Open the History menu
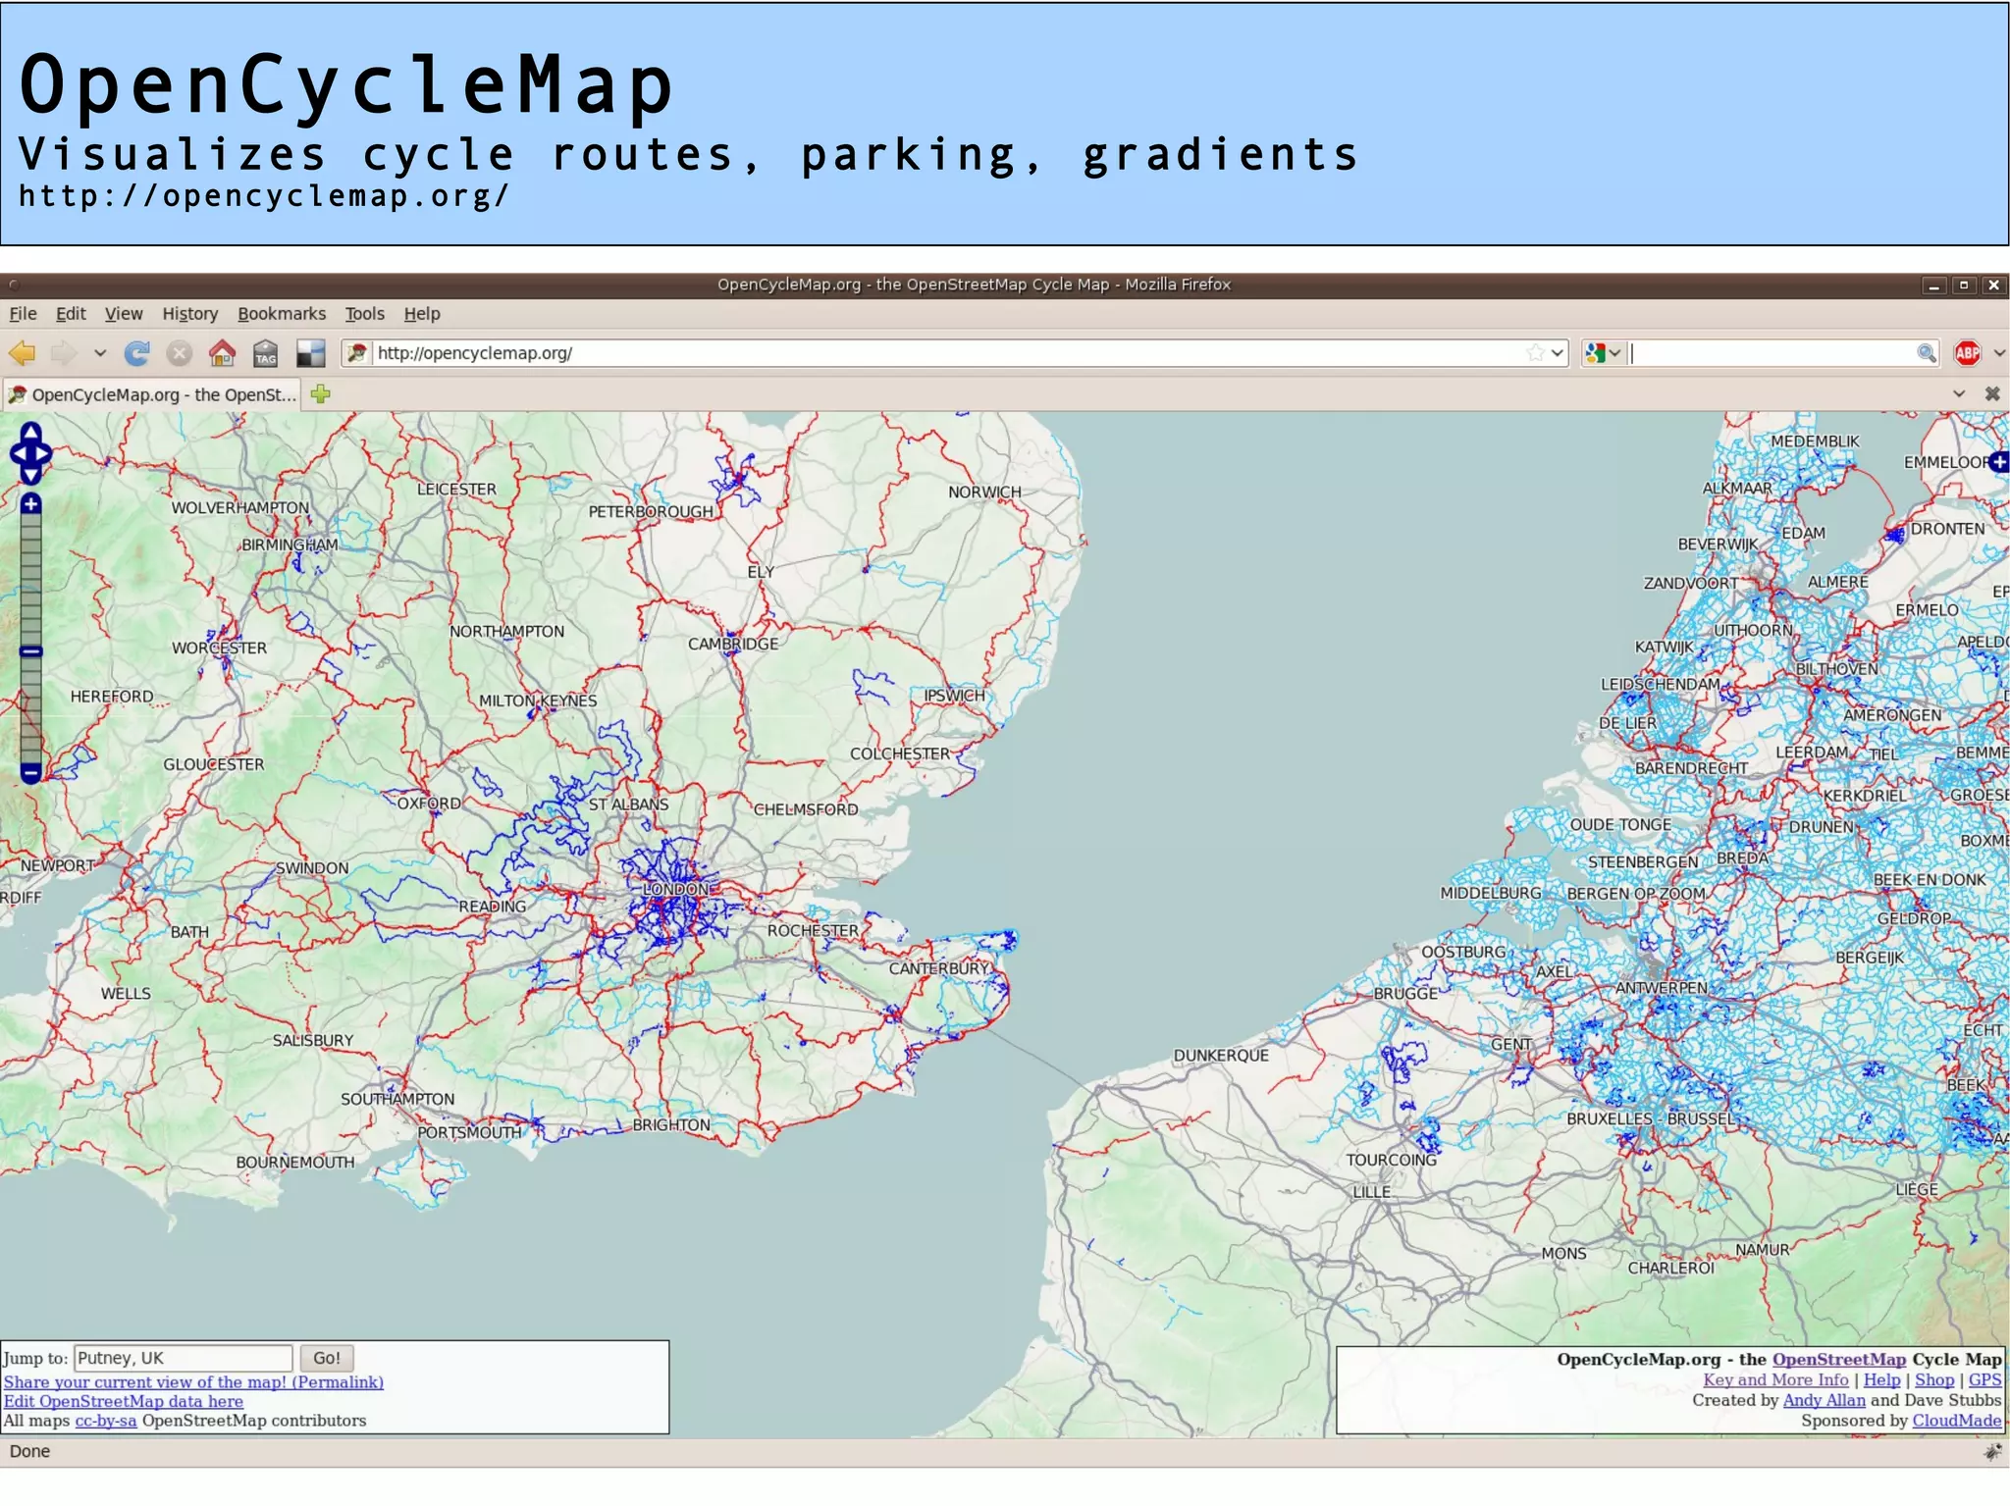This screenshot has width=2010, height=1506. point(190,314)
